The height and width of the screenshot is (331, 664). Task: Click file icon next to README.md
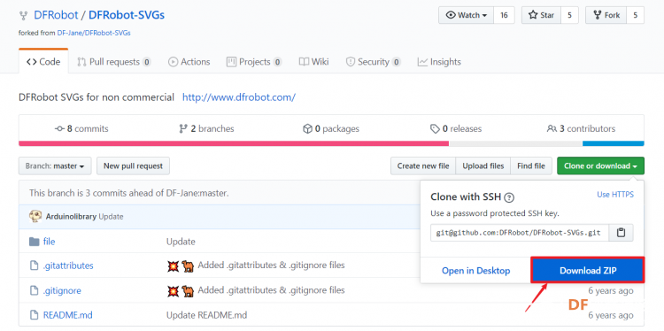pyautogui.click(x=34, y=315)
